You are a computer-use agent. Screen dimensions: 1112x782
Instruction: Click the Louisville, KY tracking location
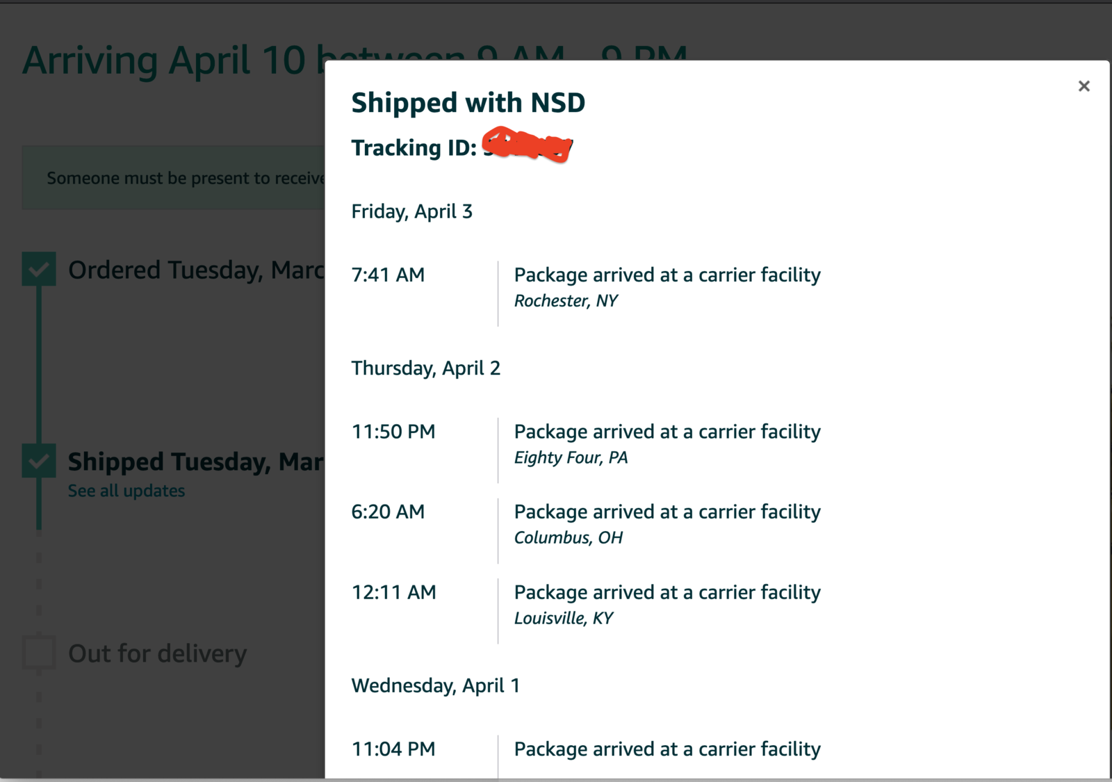pyautogui.click(x=564, y=619)
